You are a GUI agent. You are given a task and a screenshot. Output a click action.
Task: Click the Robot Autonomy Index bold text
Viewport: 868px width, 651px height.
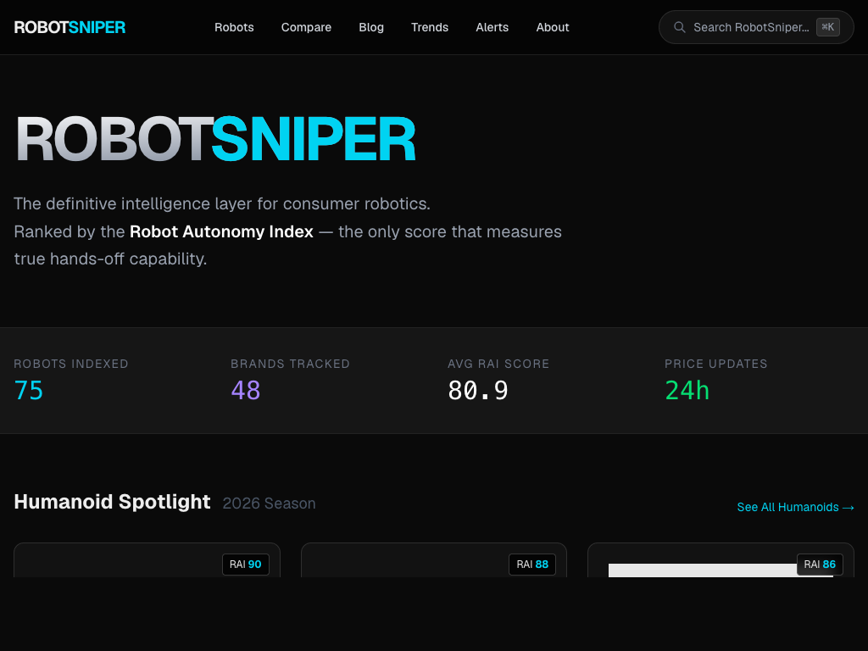tap(221, 231)
